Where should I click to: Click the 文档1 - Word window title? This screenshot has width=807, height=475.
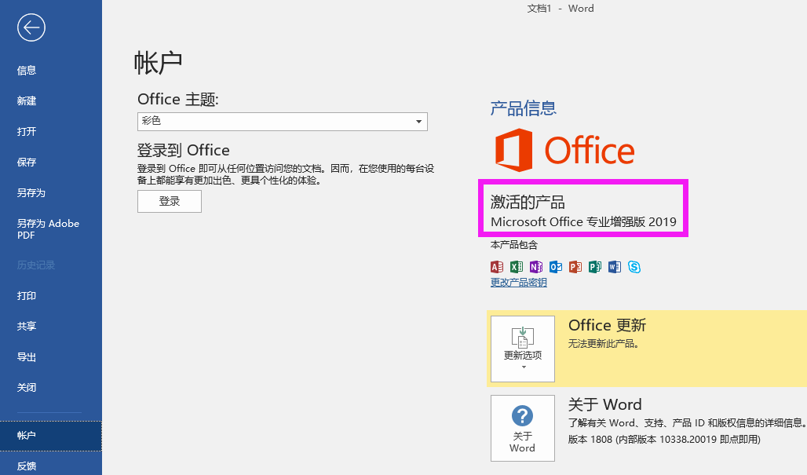(561, 8)
